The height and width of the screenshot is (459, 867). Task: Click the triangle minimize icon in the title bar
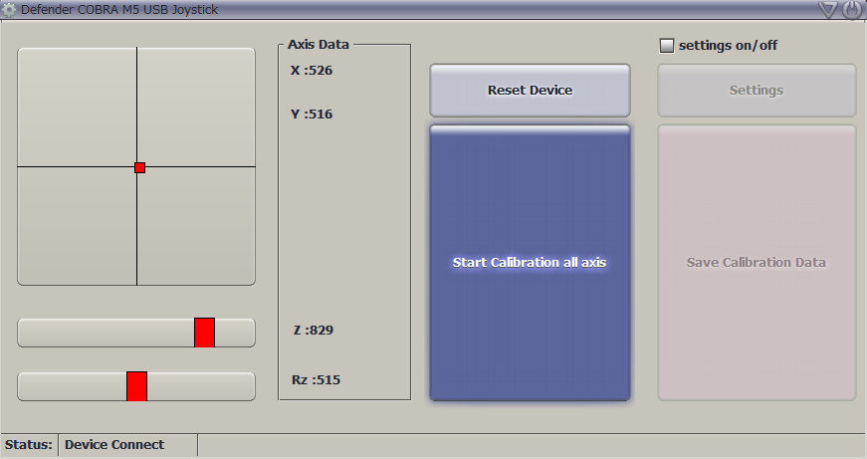point(828,9)
